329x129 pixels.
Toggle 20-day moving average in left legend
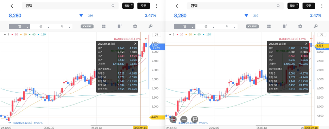[24, 35]
